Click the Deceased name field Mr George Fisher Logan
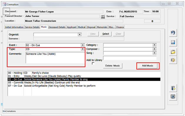 (x=64, y=11)
